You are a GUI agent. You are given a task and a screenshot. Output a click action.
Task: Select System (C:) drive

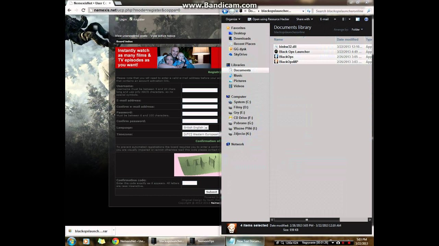[x=242, y=102]
